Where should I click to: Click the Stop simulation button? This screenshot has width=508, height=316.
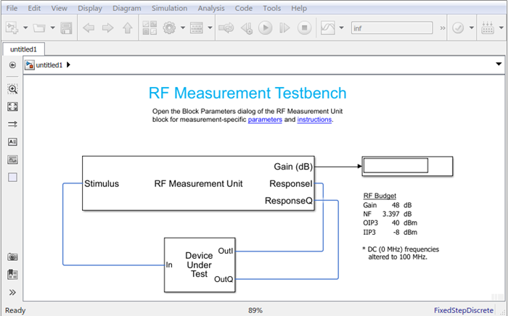305,28
